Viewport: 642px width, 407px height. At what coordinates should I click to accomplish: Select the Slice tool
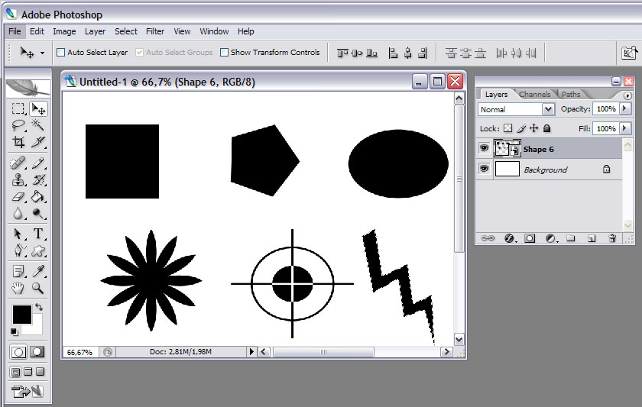click(x=38, y=142)
